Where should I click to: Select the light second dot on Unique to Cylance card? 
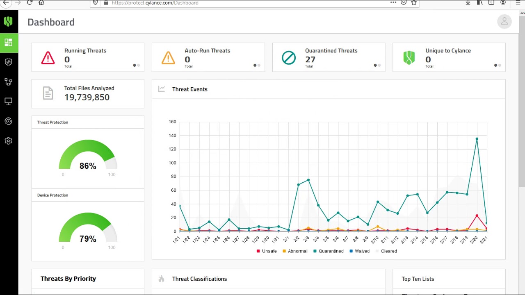(x=500, y=65)
